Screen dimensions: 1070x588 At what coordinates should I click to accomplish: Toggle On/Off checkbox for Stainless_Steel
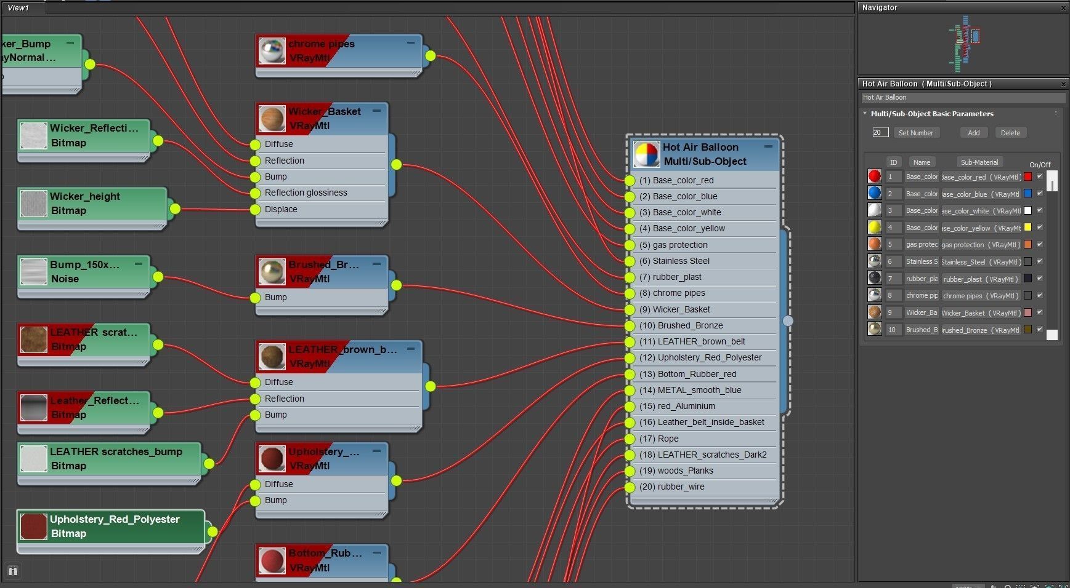point(1040,261)
